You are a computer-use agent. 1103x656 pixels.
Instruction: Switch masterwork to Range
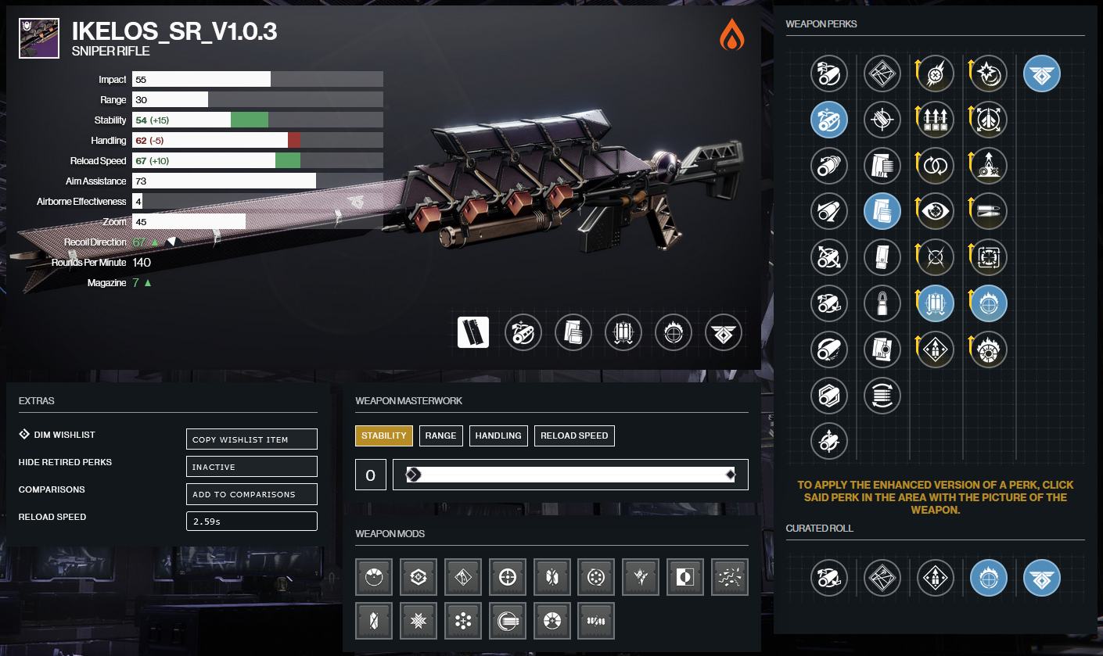coord(440,436)
